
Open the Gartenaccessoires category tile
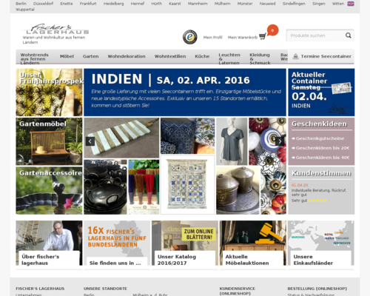(49, 190)
